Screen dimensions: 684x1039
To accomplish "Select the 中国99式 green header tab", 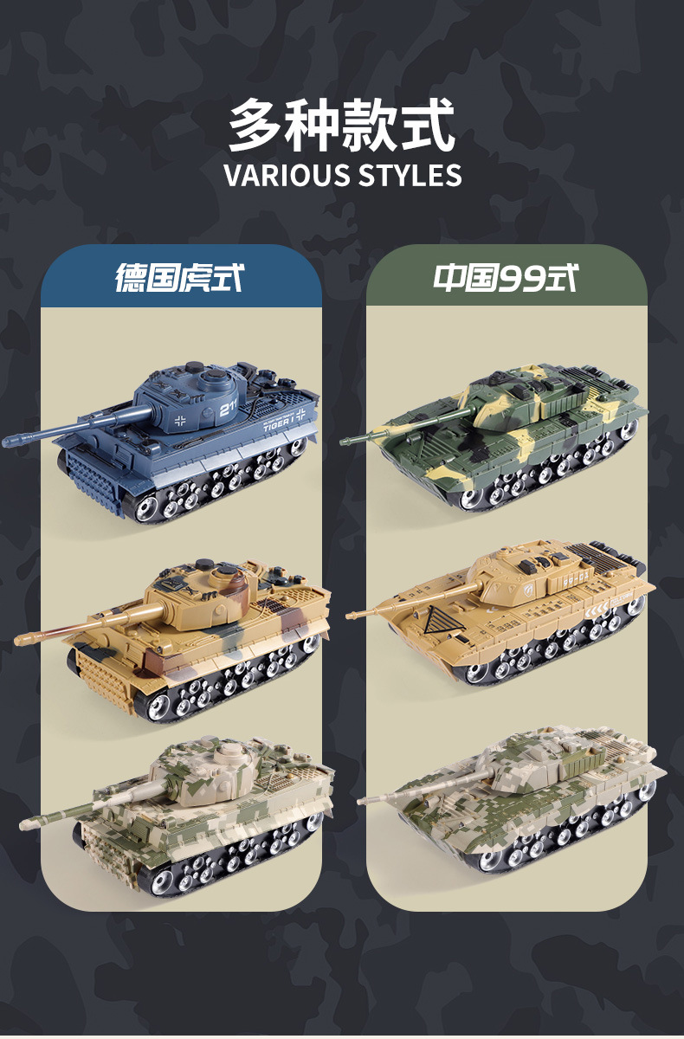I will 507,277.
